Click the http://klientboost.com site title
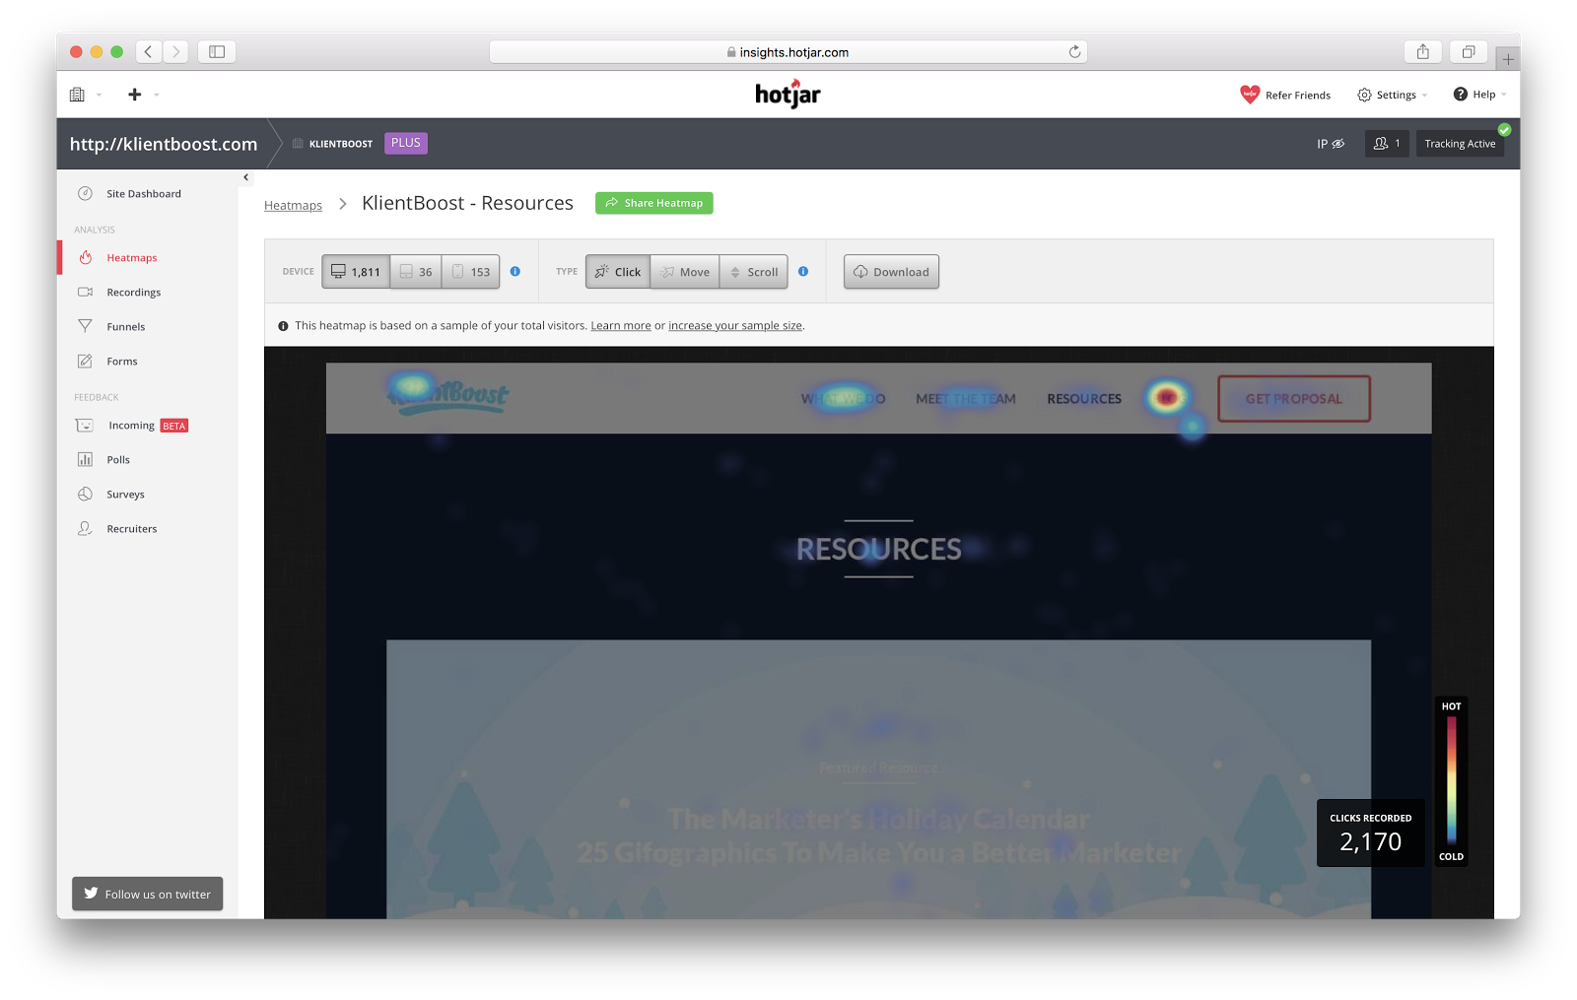The height and width of the screenshot is (1000, 1577). 164,144
